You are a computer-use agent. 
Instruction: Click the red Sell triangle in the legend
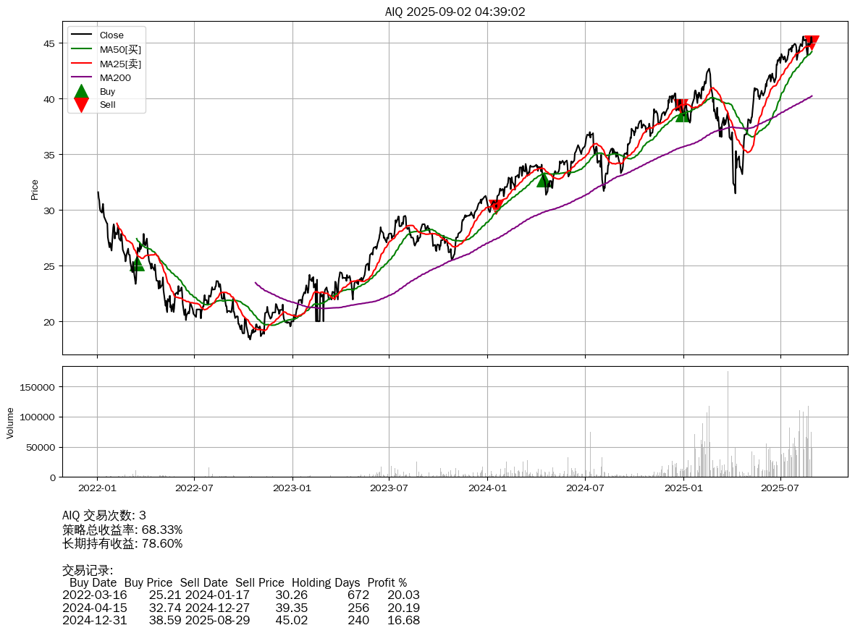tap(82, 105)
